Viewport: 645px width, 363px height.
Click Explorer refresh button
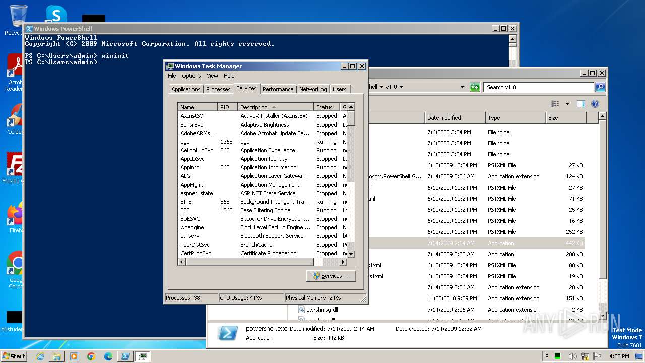[x=475, y=87]
